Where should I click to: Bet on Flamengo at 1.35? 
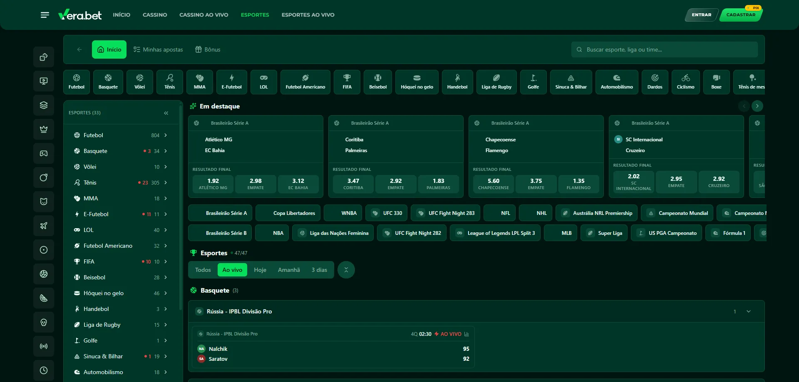pyautogui.click(x=578, y=184)
